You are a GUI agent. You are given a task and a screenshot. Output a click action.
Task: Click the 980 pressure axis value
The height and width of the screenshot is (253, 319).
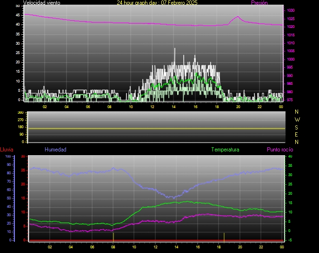[290, 92]
